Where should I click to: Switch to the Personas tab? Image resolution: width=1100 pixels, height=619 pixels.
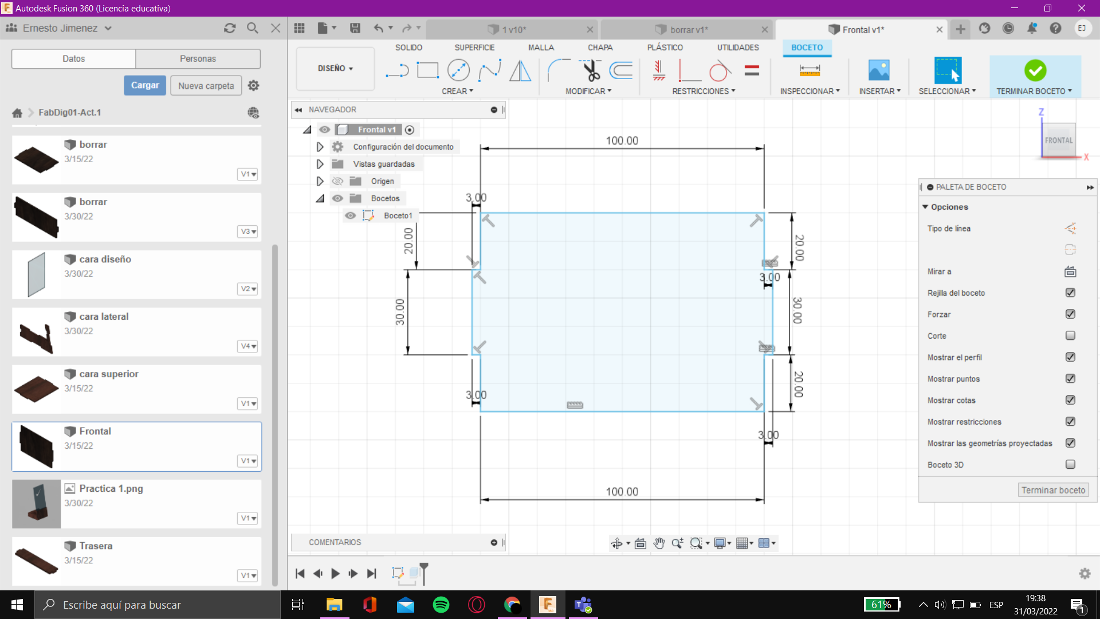click(198, 58)
